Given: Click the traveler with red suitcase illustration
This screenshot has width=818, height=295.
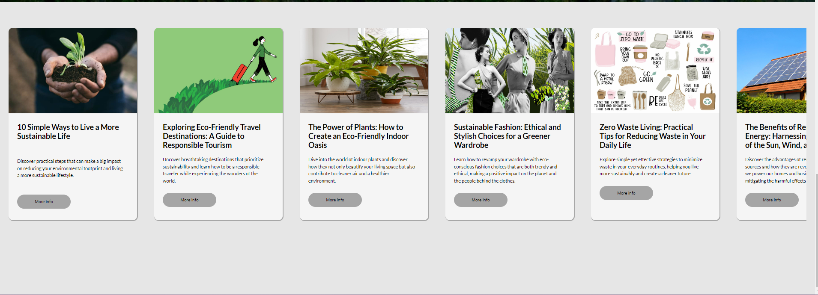Looking at the screenshot, I should [218, 71].
